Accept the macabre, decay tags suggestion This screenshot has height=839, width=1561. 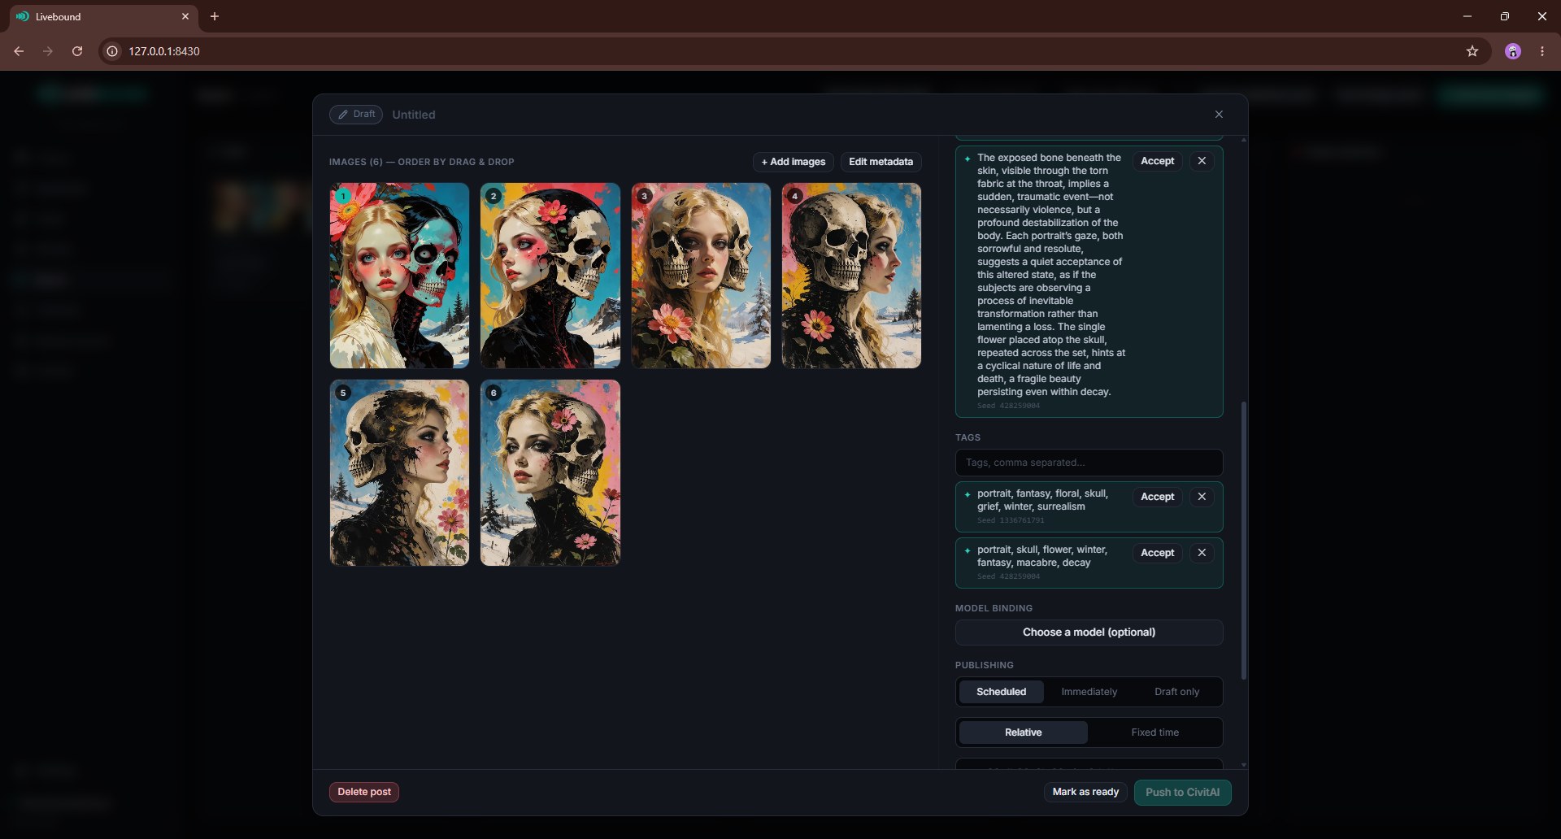pyautogui.click(x=1157, y=553)
